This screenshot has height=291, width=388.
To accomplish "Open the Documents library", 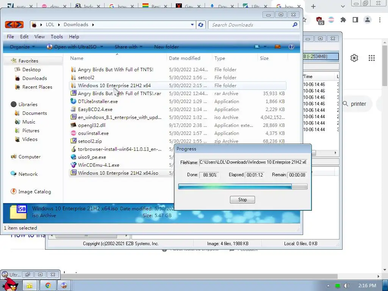I will 34,113.
